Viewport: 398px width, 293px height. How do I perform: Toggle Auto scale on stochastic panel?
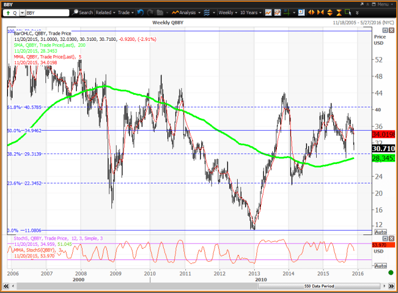coord(381,265)
